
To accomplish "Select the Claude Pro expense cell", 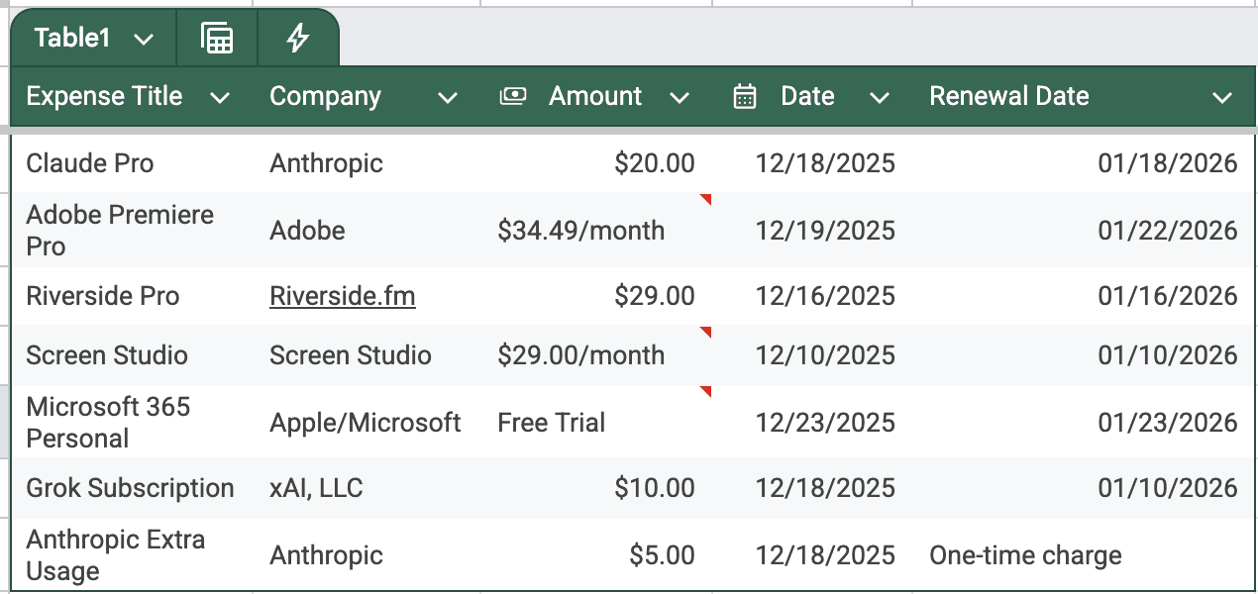I will tap(89, 162).
